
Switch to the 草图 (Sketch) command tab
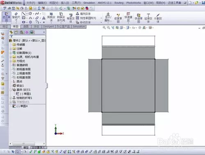(x=16, y=27)
